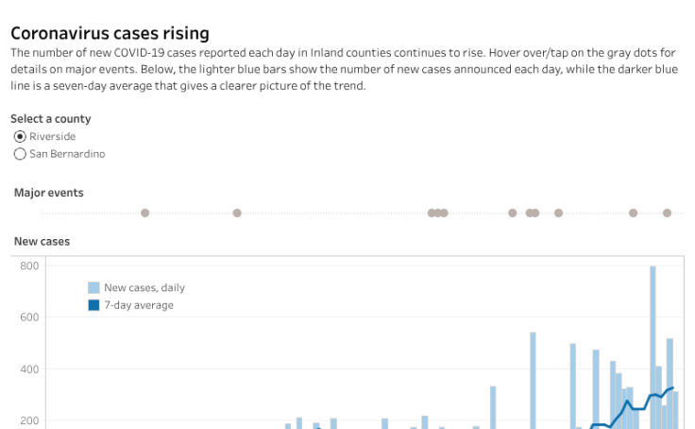Select the '7-day average' legend label
695x429 pixels.
pos(139,305)
